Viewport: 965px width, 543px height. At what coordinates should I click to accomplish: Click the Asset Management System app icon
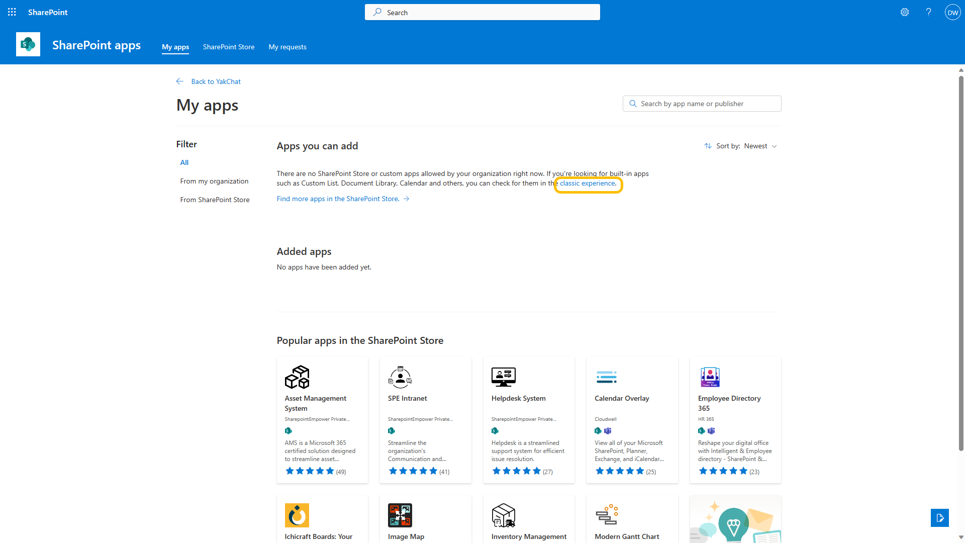[x=297, y=377]
